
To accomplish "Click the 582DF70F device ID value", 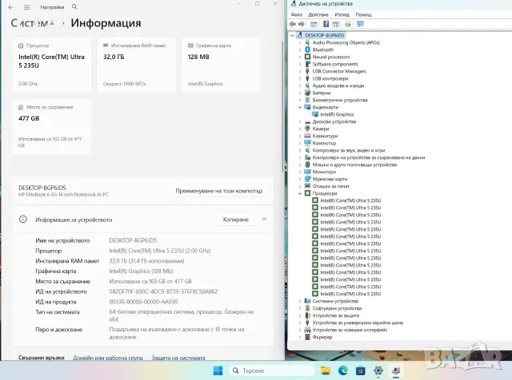I will point(163,291).
